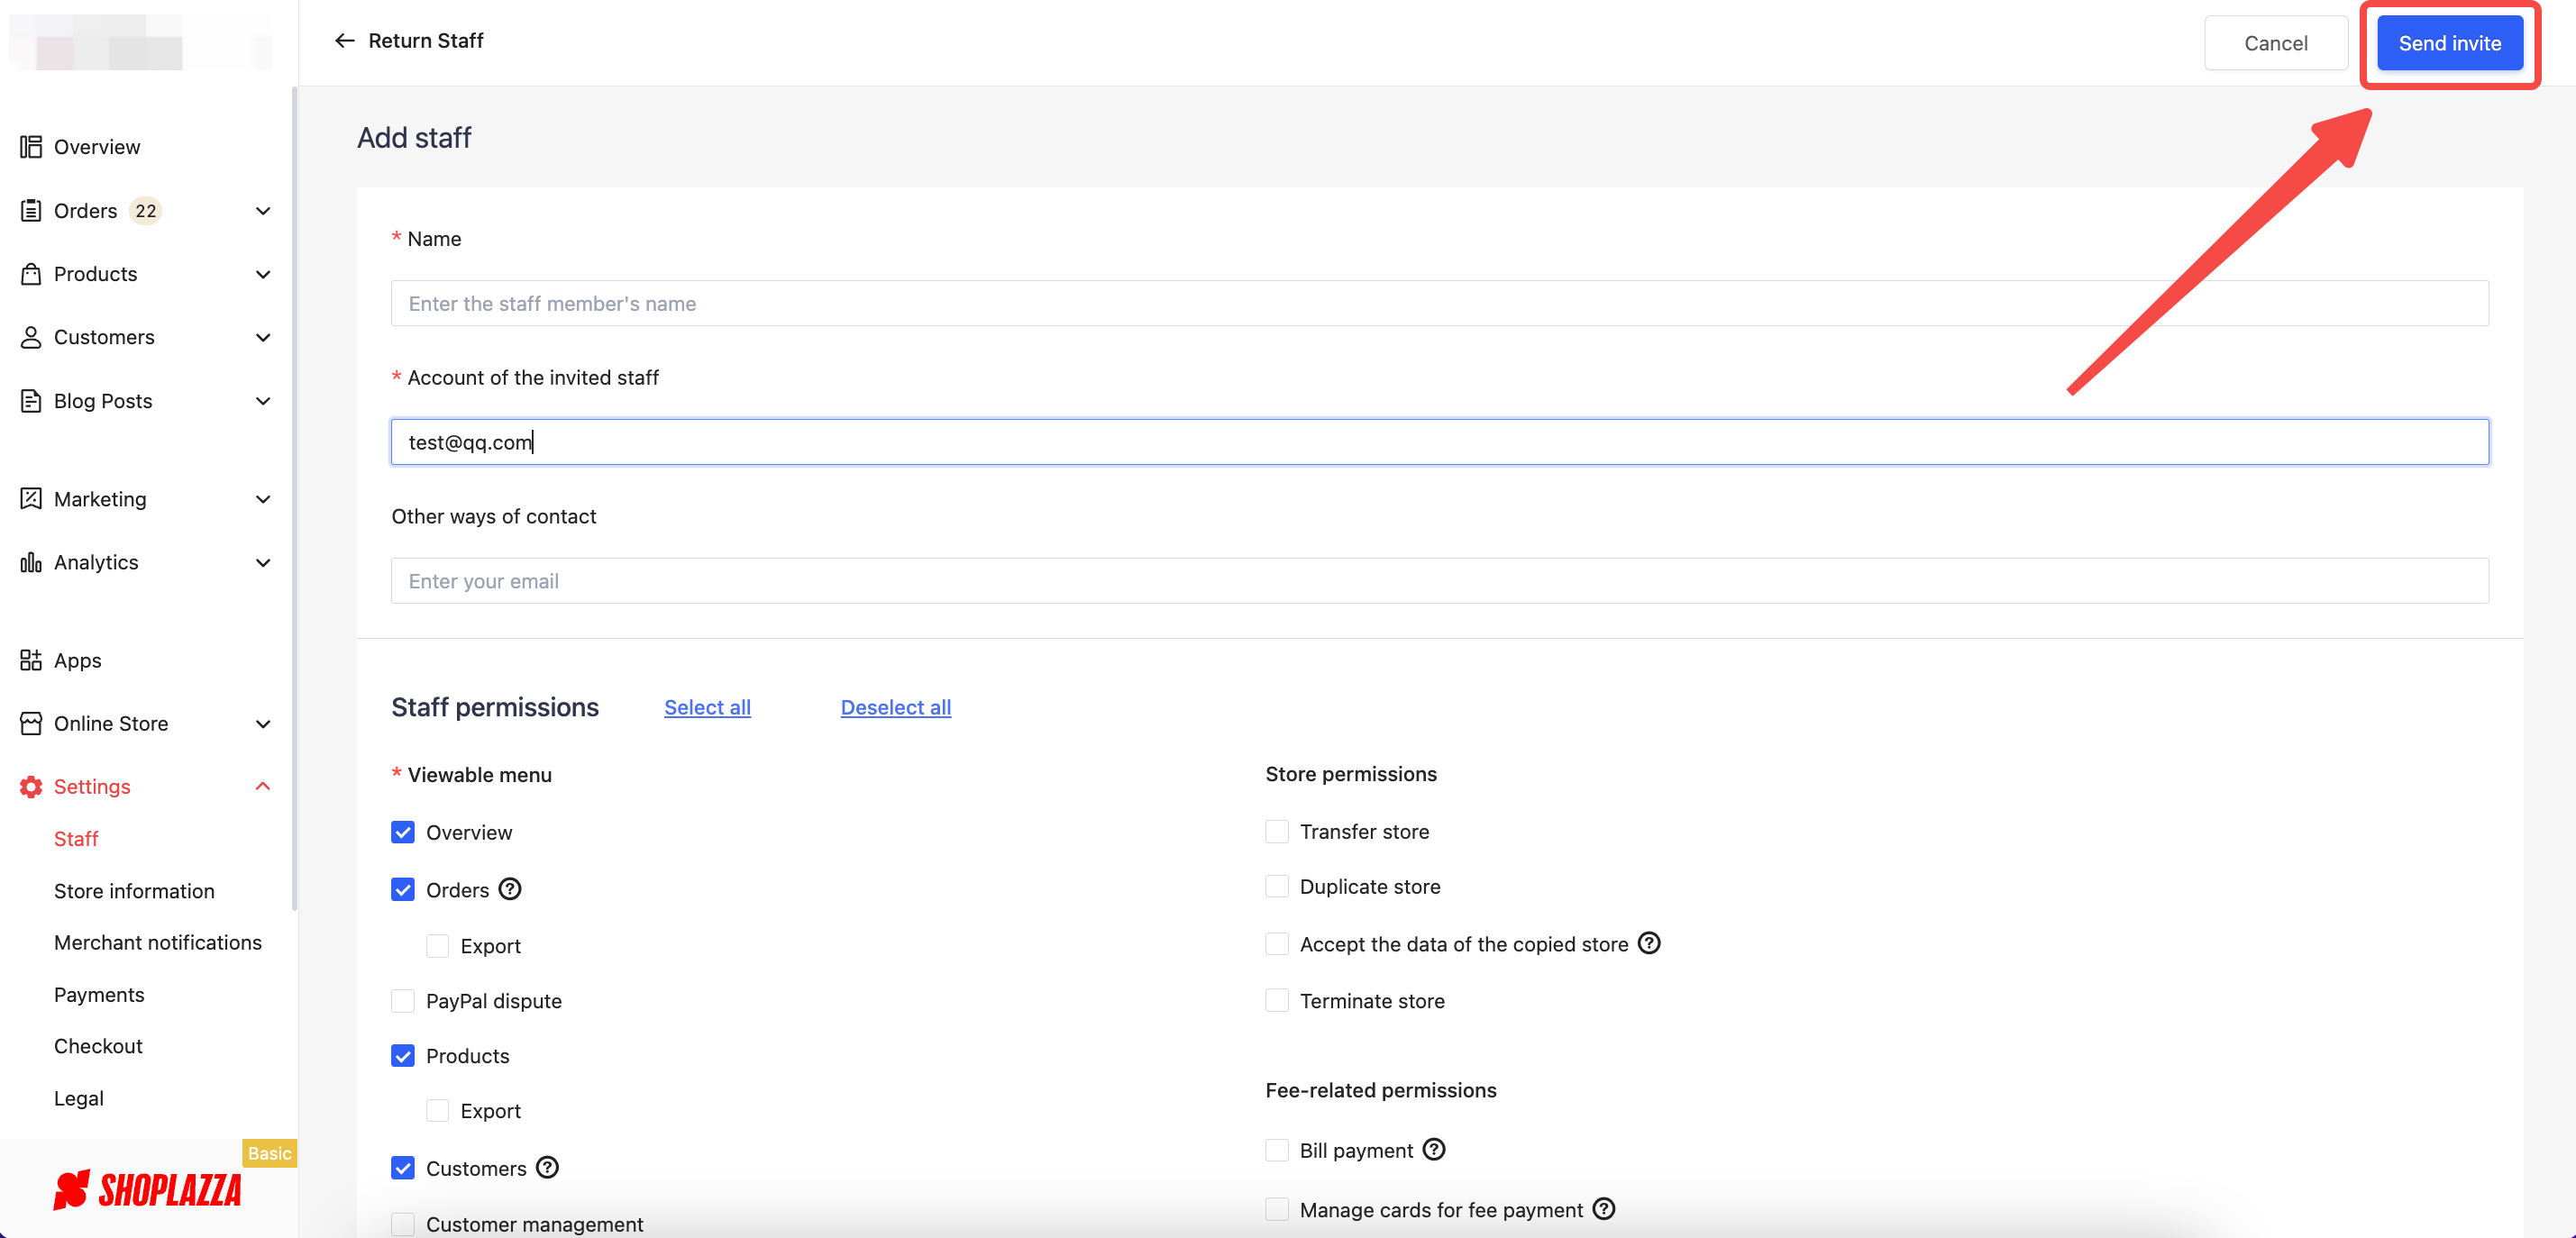2576x1238 pixels.
Task: Click the Cancel button
Action: (2275, 43)
